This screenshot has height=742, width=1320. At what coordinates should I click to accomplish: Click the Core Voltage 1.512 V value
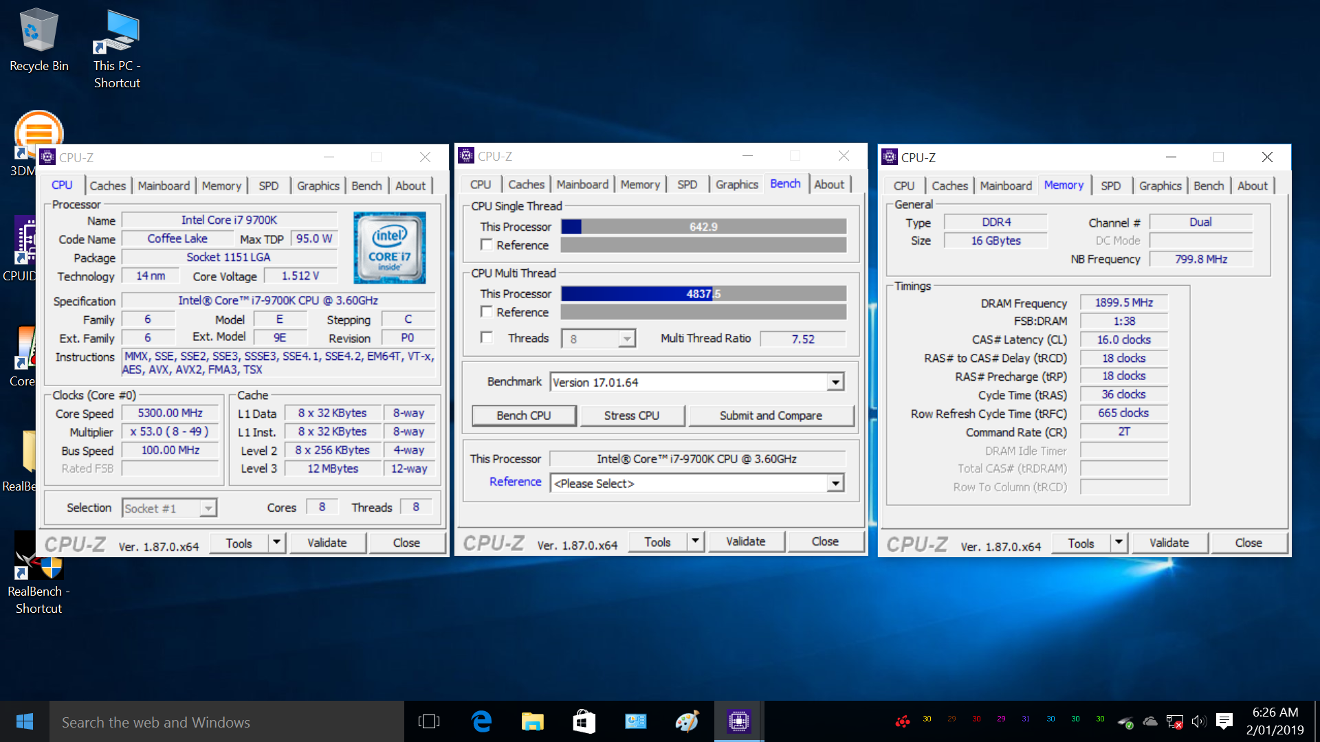[300, 276]
